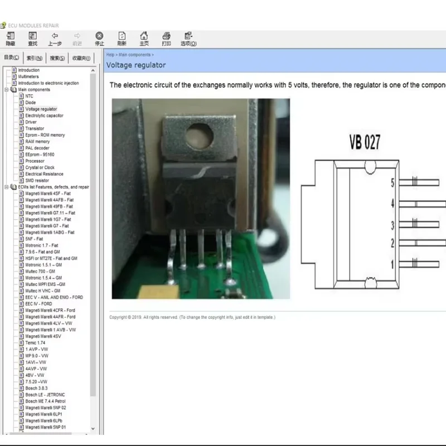Open the Introduction topic
446x446 pixels.
29,70
